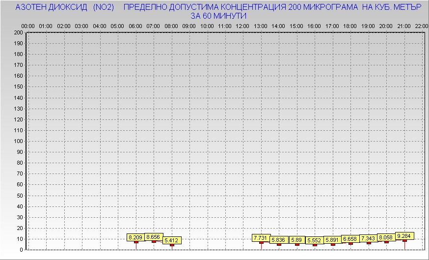The image size is (429, 260).
Task: Click the 5.836 data label
Action: [x=279, y=240]
